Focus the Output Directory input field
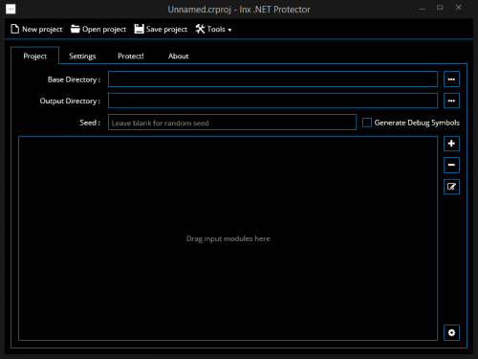The height and width of the screenshot is (359, 478). (272, 101)
